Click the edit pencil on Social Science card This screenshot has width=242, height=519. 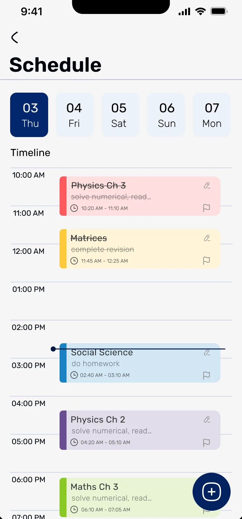(x=207, y=352)
